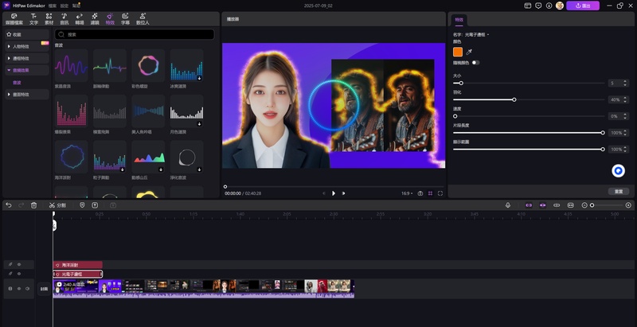637x327 pixels.
Task: Open the 收藏 favorites category
Action: coord(27,34)
